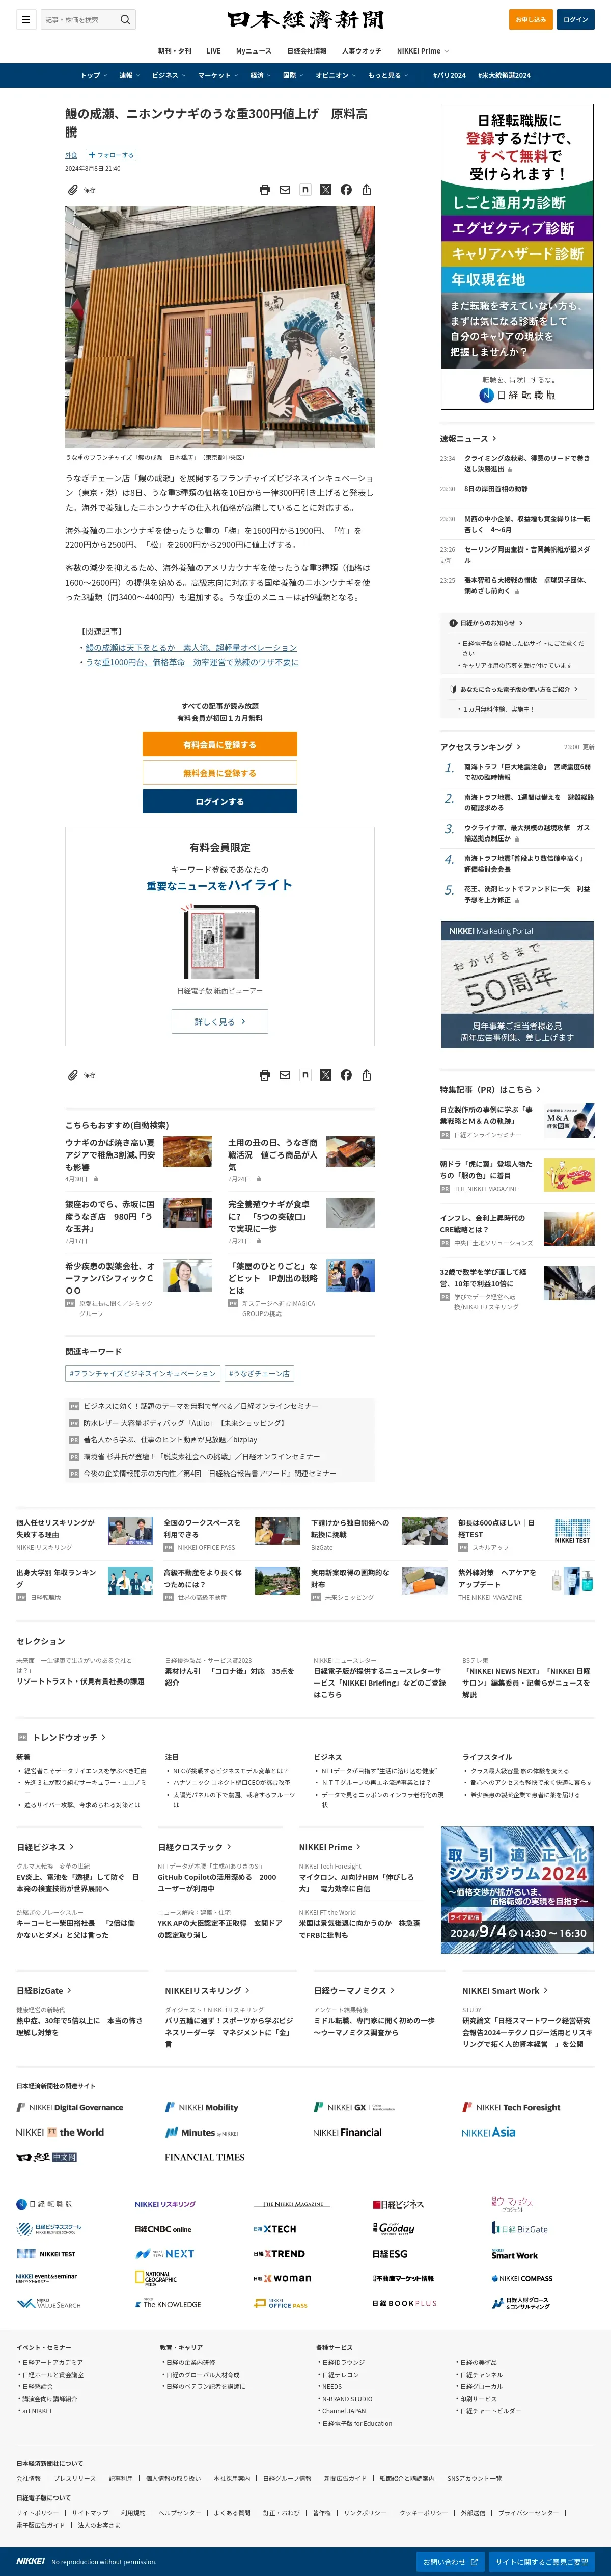Share on Facebook using icon above article photo
This screenshot has width=611, height=2576.
click(x=345, y=189)
